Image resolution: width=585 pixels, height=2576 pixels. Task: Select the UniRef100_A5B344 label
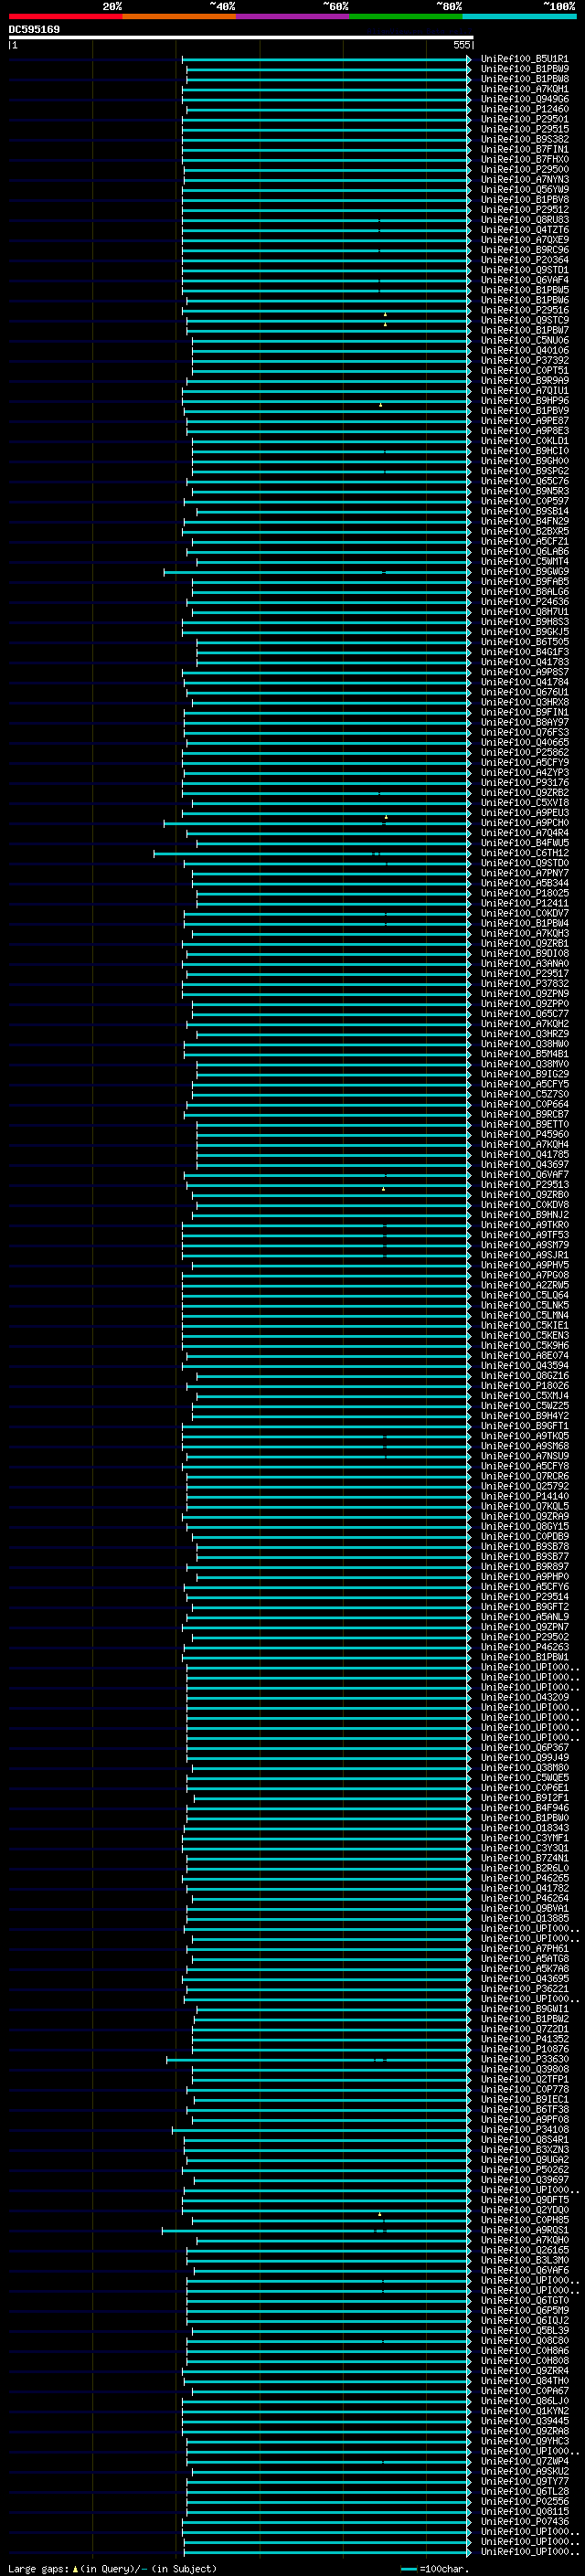tap(524, 883)
